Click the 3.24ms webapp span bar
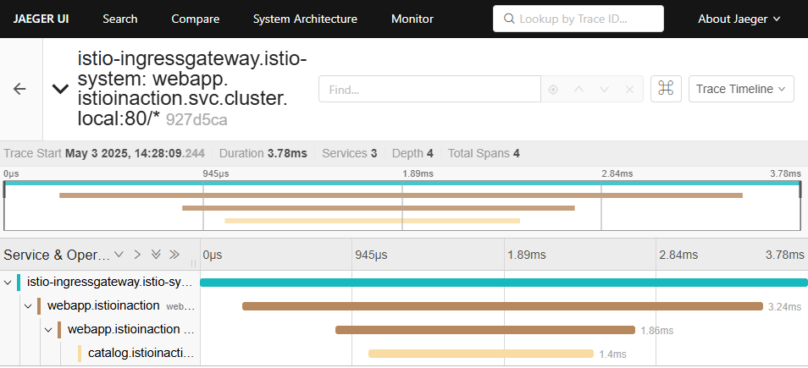Screen dimensions: 808x368 (502, 306)
